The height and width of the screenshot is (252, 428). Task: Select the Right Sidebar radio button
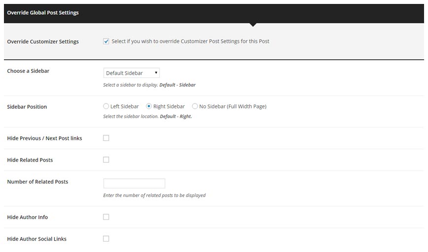[149, 106]
